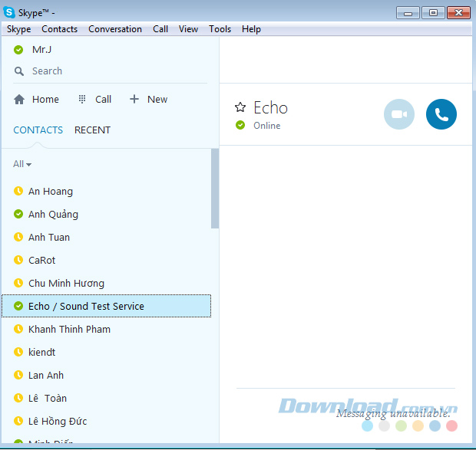The height and width of the screenshot is (450, 476).
Task: Click status icon beside Echo / Sound Test Service
Action: [18, 306]
